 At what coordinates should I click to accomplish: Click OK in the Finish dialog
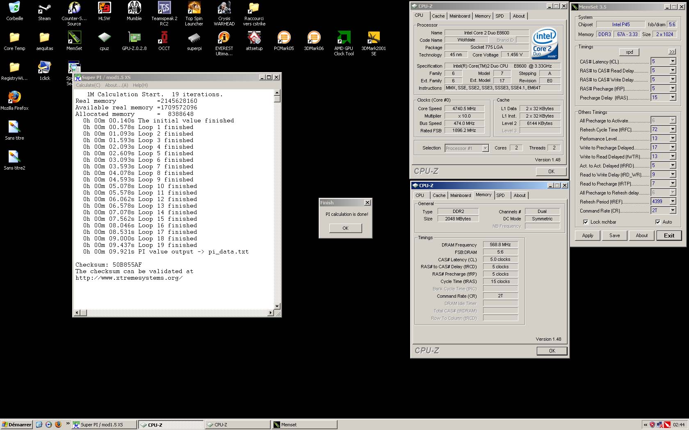point(345,228)
